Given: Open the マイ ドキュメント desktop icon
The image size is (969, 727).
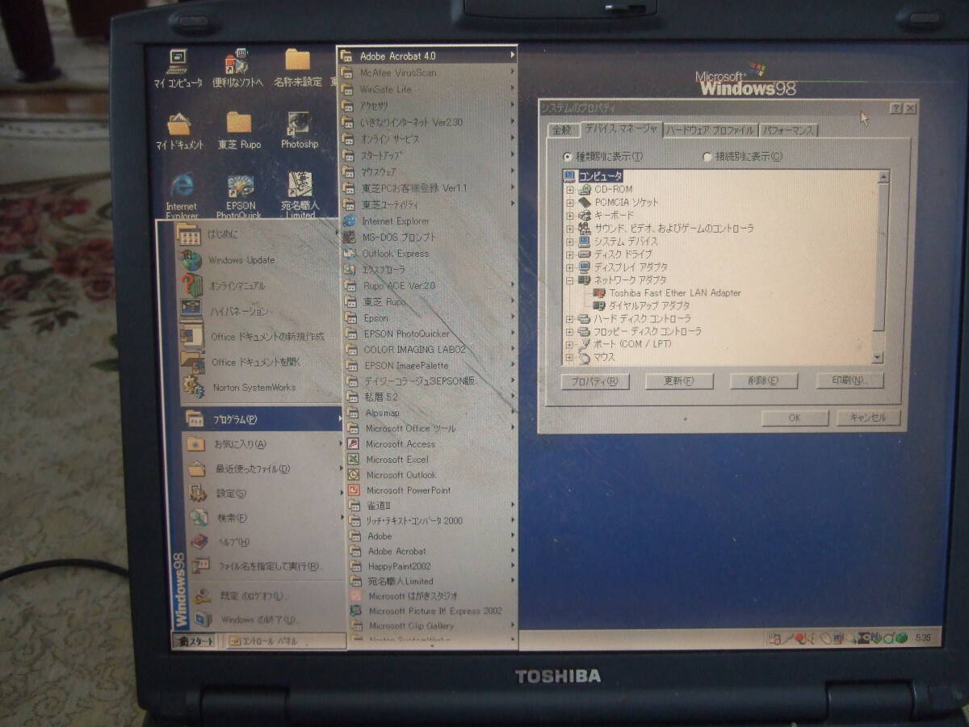Looking at the screenshot, I should click(179, 129).
